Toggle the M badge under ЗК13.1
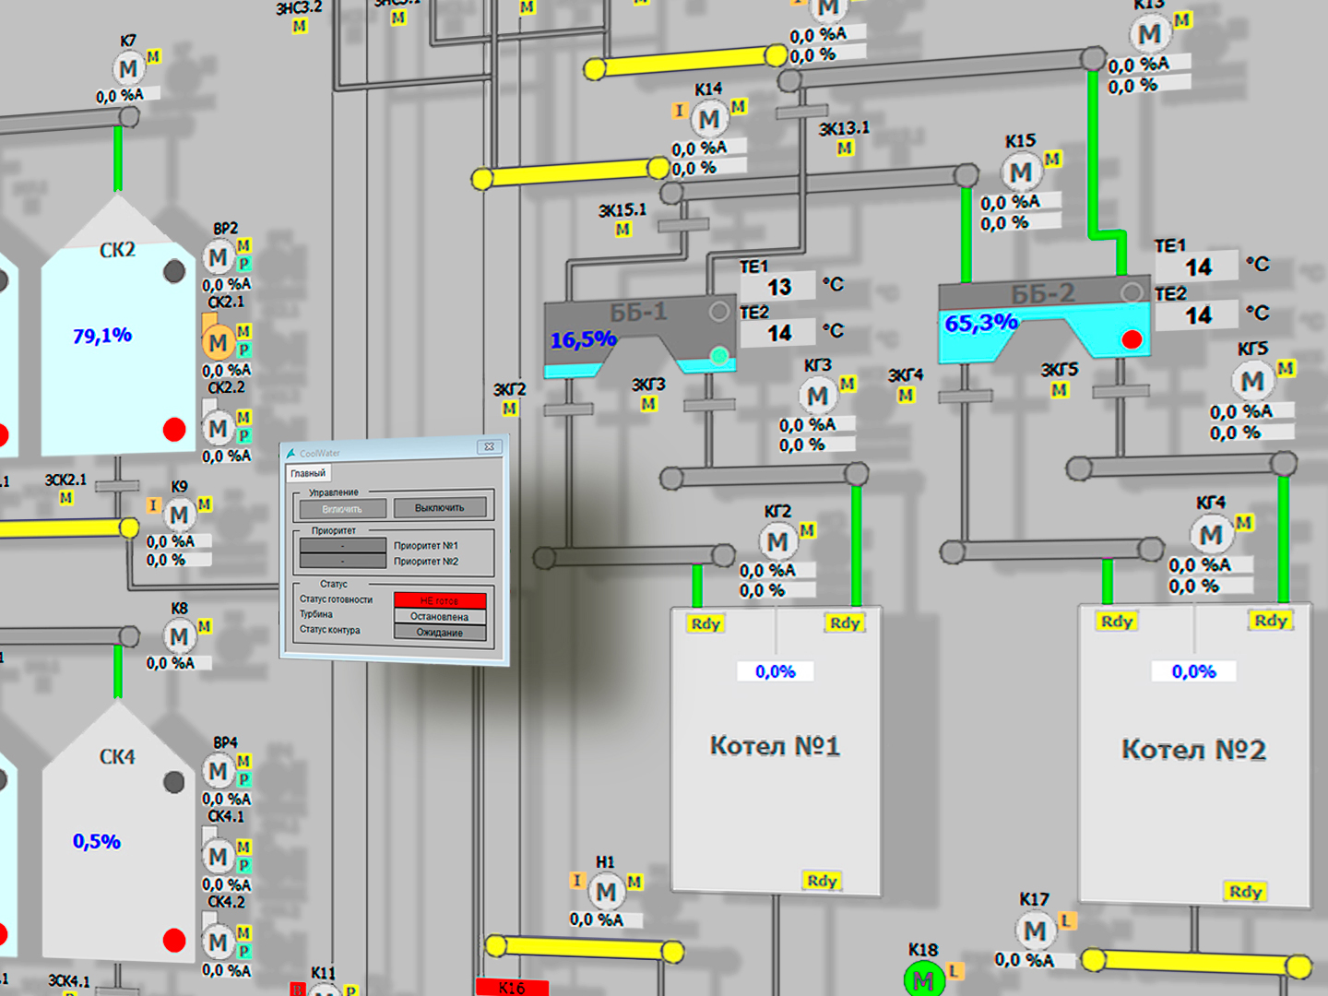Viewport: 1328px width, 996px height. click(x=845, y=148)
